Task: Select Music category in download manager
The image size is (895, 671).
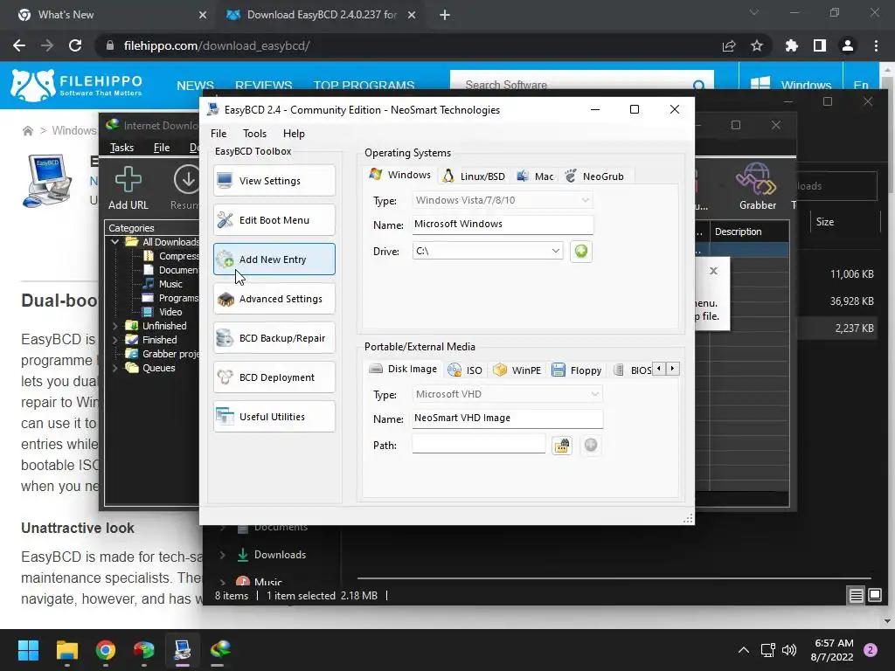Action: (170, 284)
